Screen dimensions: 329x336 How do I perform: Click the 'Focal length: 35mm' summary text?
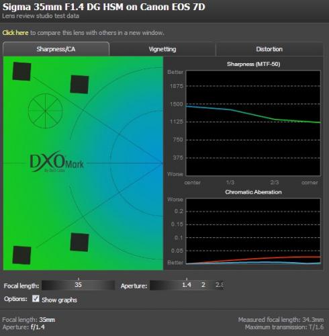[29, 320]
